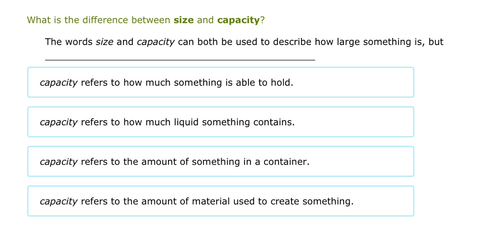Click bold word "size" in the question heading
This screenshot has height=240, width=480.
[x=184, y=20]
